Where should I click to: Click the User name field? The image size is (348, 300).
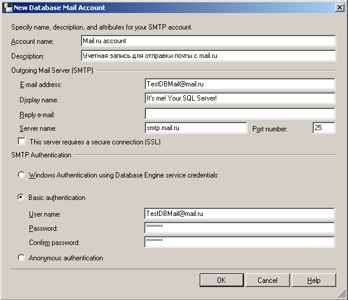(239, 214)
